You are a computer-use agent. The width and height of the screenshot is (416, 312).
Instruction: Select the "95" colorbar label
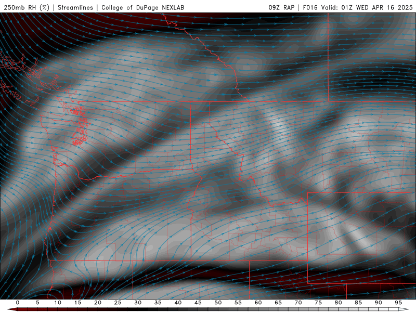tap(398, 303)
